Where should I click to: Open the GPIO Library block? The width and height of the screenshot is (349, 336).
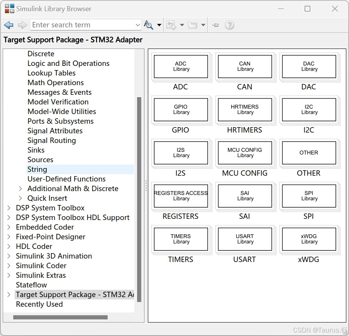point(181,109)
